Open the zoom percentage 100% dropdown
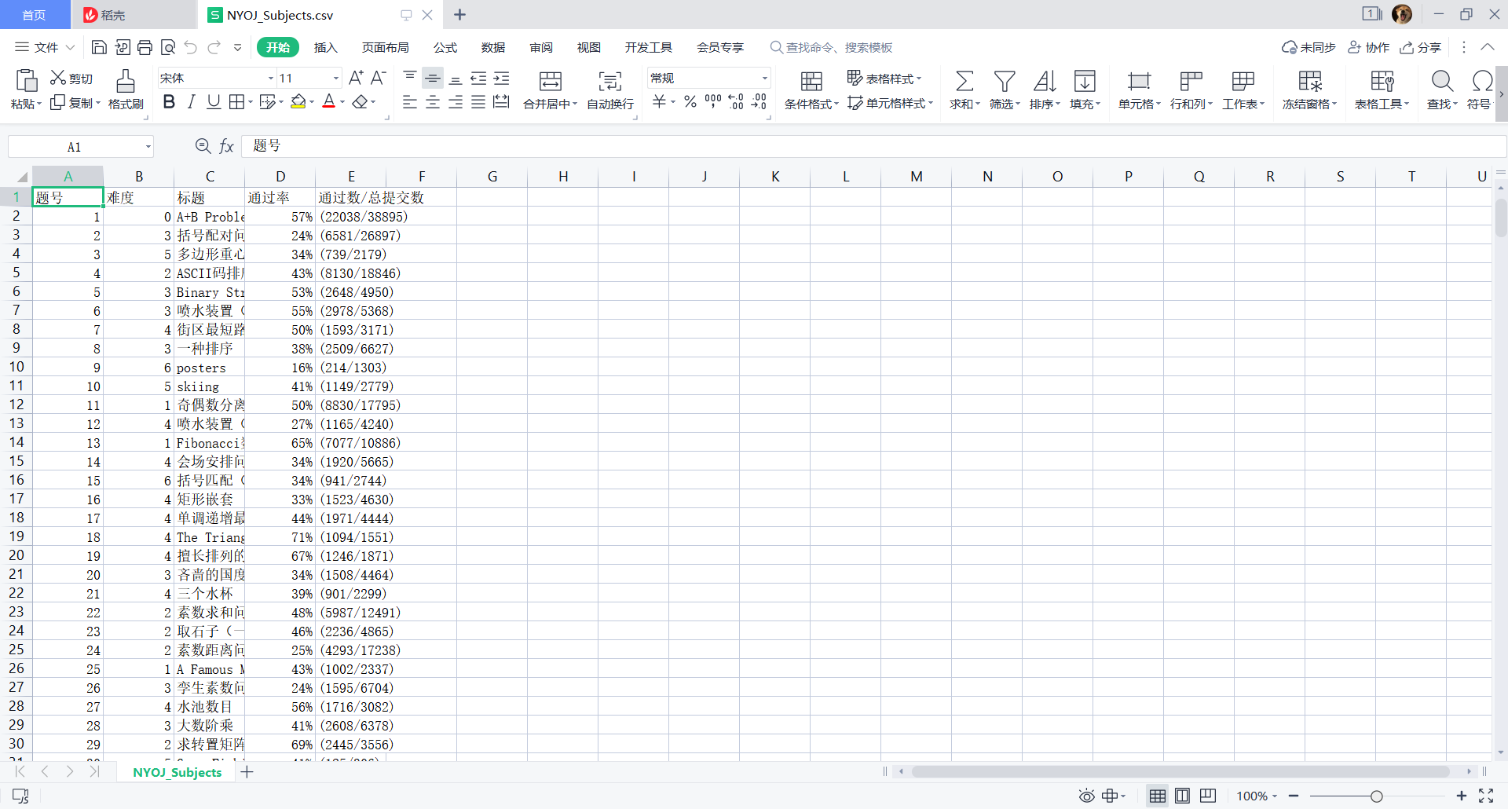Image resolution: width=1508 pixels, height=809 pixels. point(1257,796)
